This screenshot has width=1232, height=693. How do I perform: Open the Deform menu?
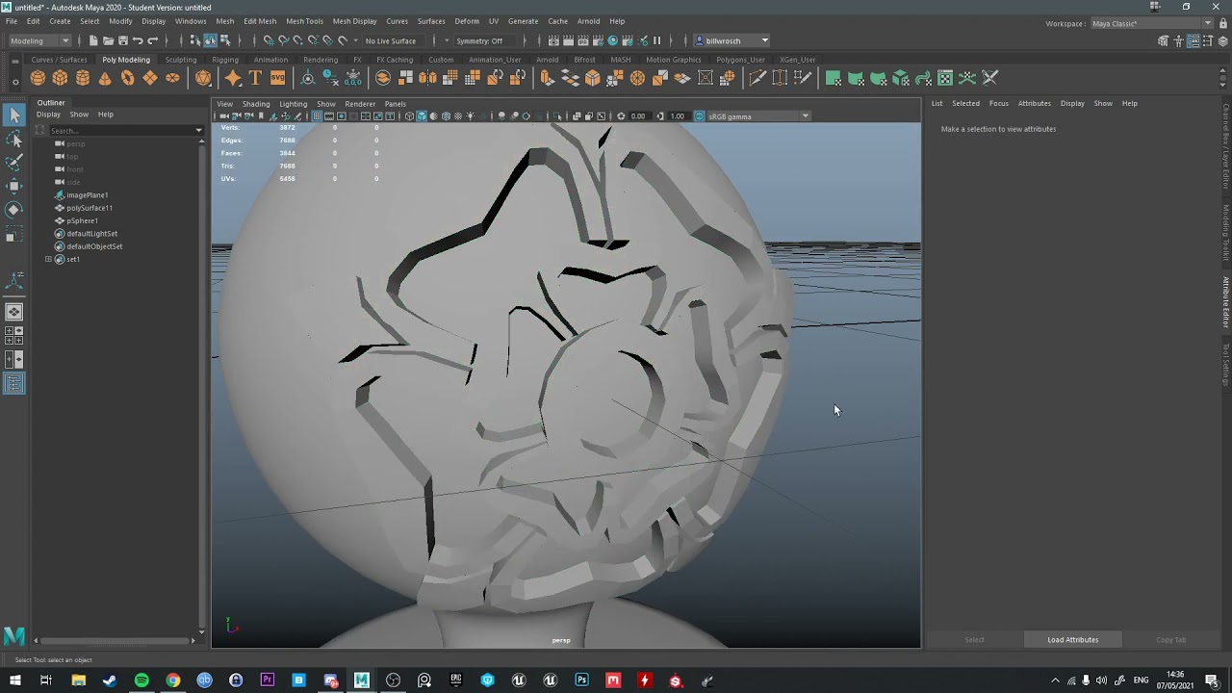[467, 21]
